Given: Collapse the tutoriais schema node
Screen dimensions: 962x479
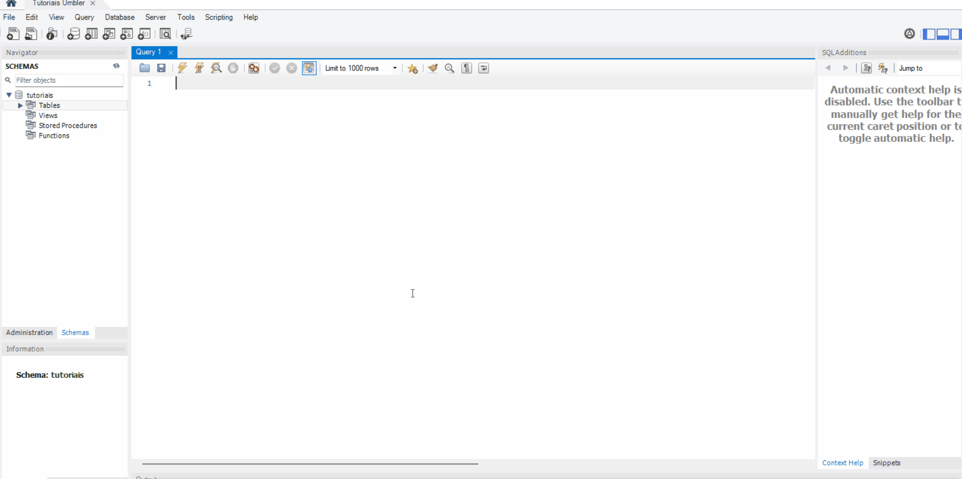Looking at the screenshot, I should coord(9,95).
